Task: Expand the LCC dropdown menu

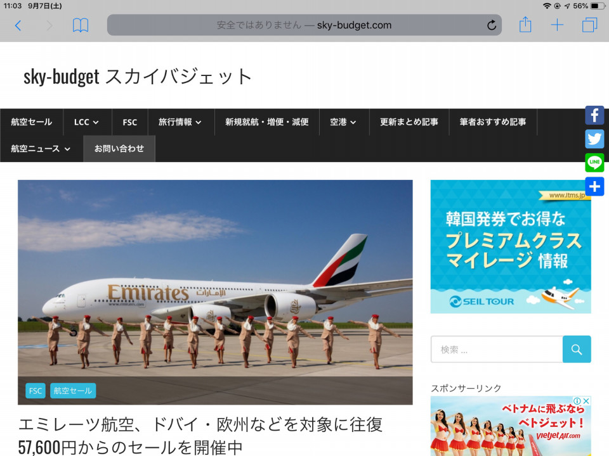Action: 86,122
